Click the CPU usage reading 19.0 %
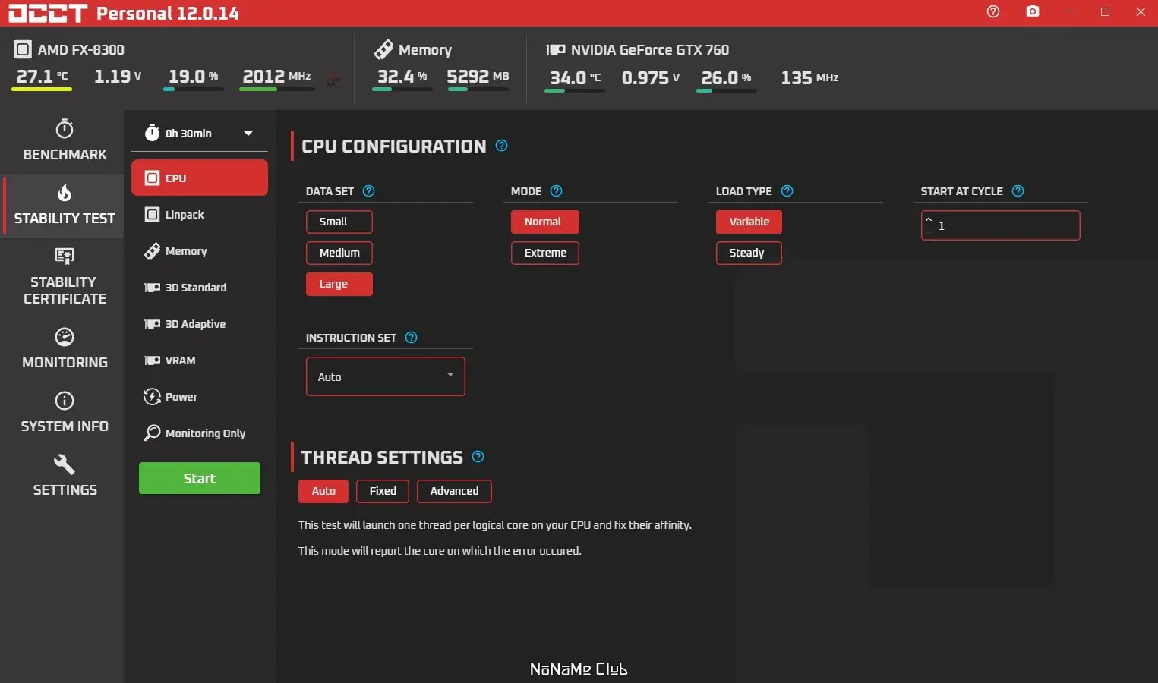This screenshot has height=683, width=1158. click(x=193, y=77)
